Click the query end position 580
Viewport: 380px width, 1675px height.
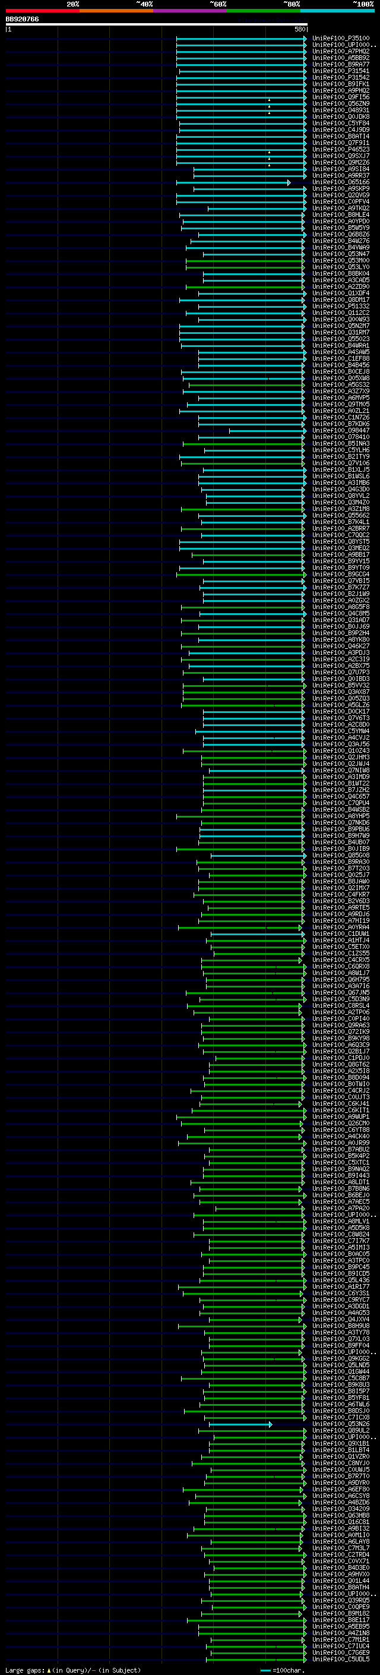pos(299,29)
